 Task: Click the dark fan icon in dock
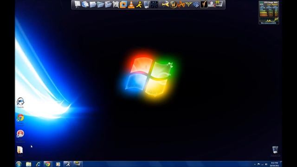click(x=154, y=4)
